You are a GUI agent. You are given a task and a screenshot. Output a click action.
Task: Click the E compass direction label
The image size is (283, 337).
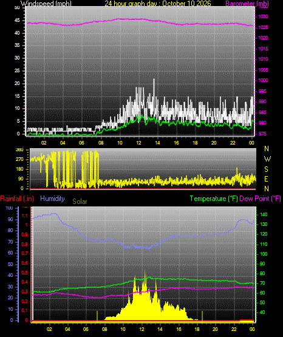pos(266,179)
